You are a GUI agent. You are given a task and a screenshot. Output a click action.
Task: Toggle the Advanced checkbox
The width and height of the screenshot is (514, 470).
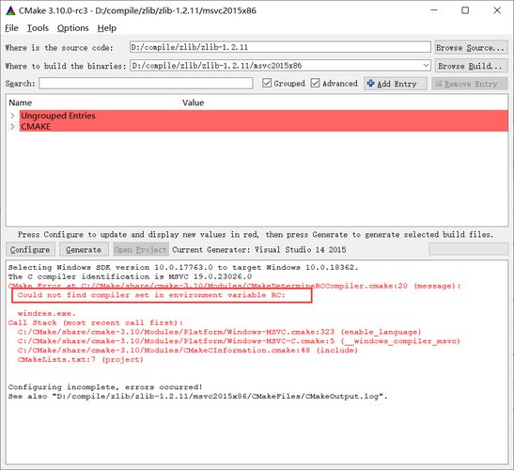[x=315, y=83]
